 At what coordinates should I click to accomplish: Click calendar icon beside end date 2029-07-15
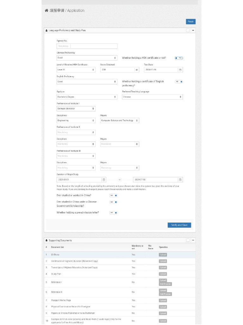pyautogui.click(x=180, y=180)
